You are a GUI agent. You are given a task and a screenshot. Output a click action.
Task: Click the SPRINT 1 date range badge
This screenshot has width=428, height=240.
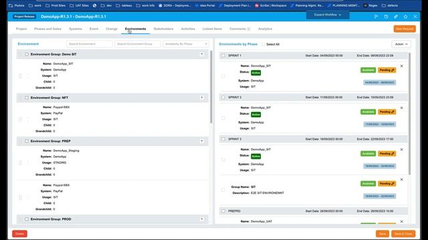tap(380, 83)
